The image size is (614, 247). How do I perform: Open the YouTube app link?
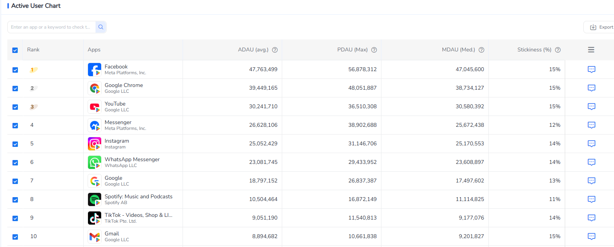click(115, 104)
